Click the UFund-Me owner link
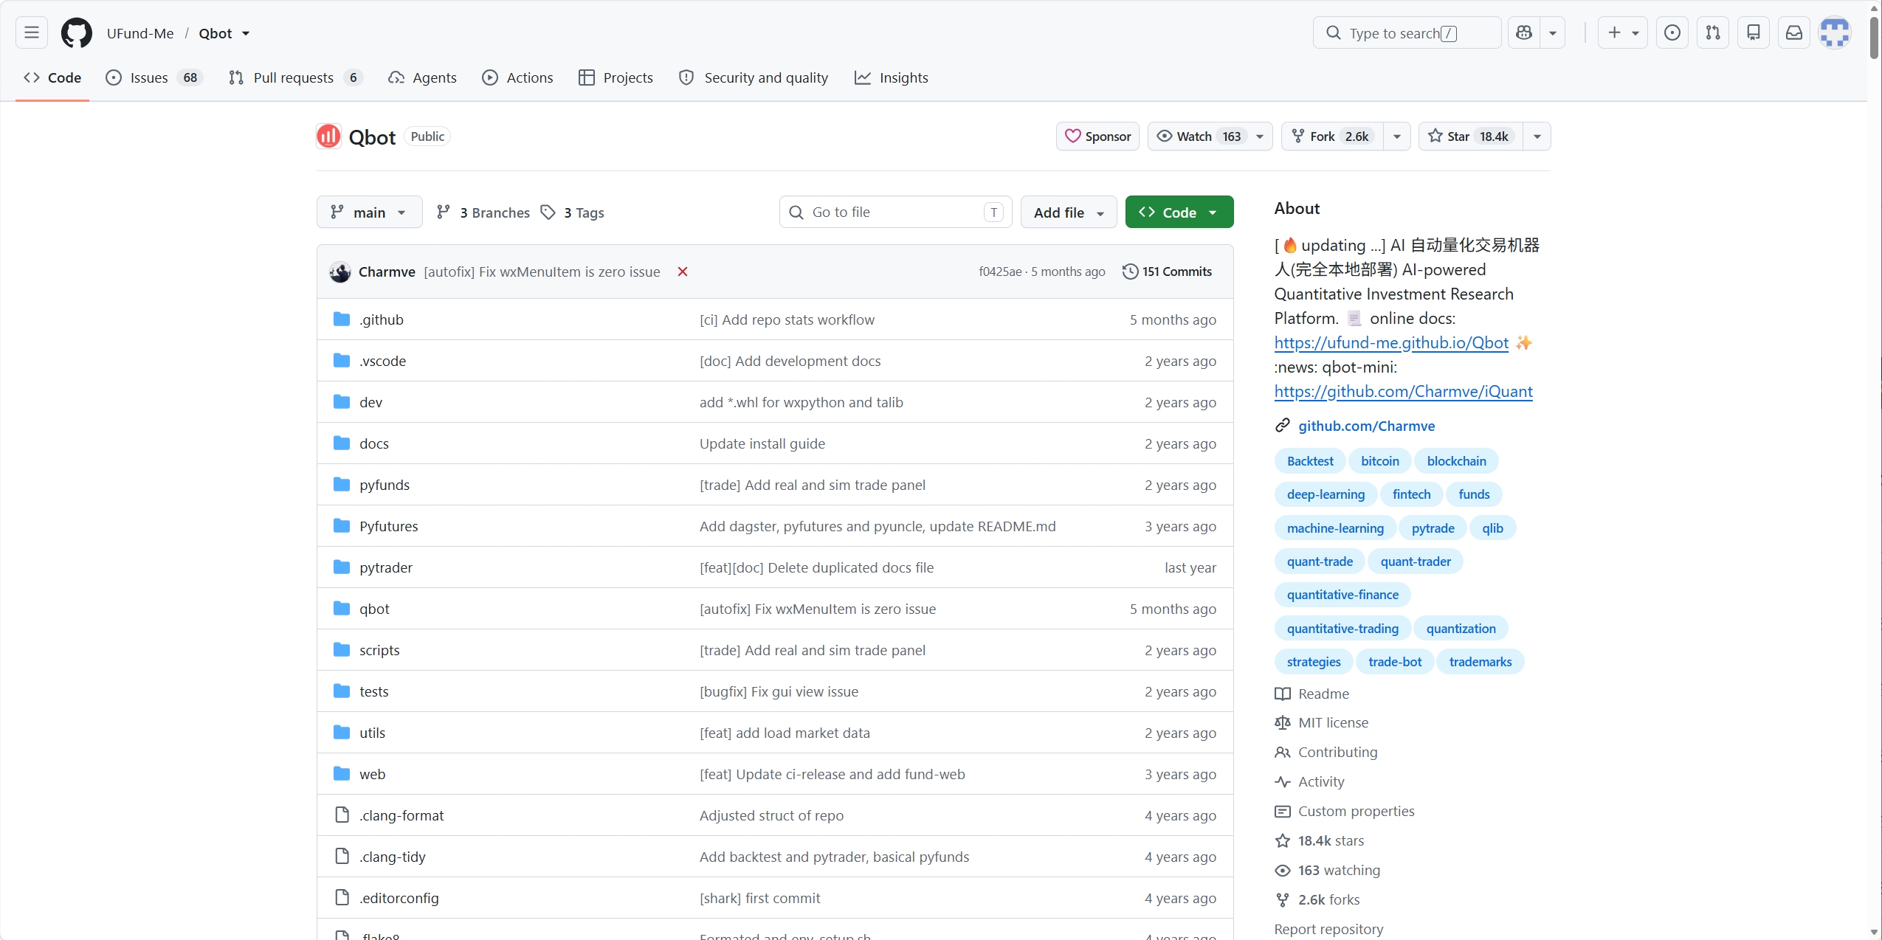 point(140,33)
